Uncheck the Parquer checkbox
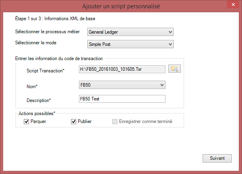The width and height of the screenshot is (242, 174). 27,121
